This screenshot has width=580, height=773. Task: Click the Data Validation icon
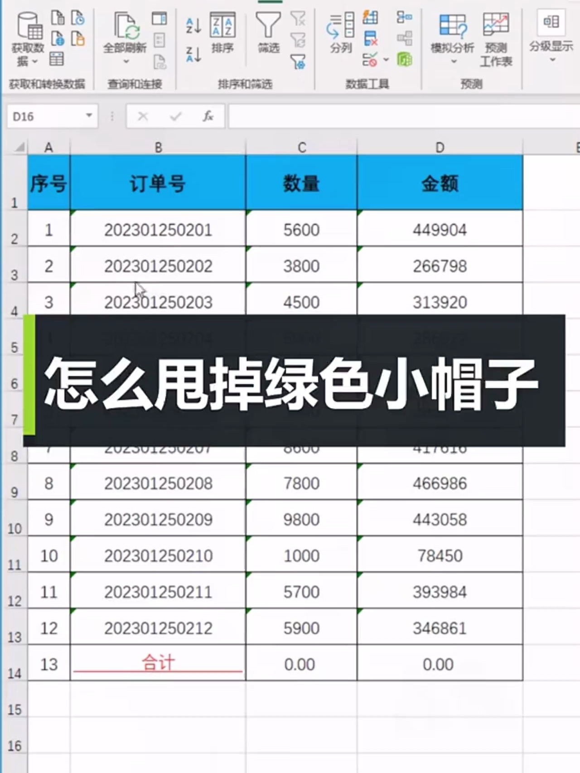pos(370,59)
